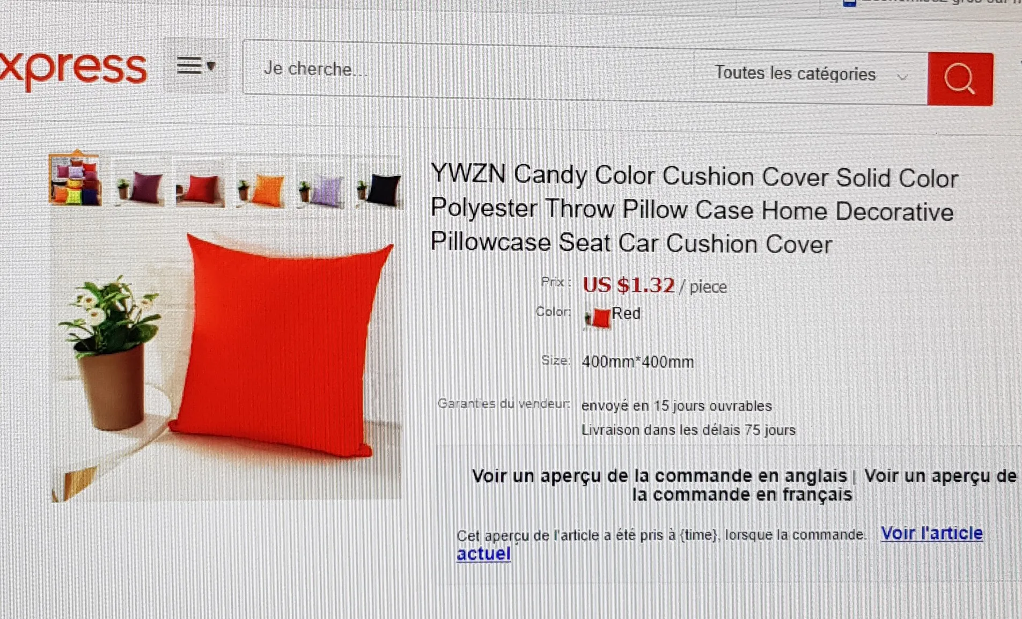Open Voir un aperçu de la commande en anglais
The image size is (1022, 619).
click(659, 476)
